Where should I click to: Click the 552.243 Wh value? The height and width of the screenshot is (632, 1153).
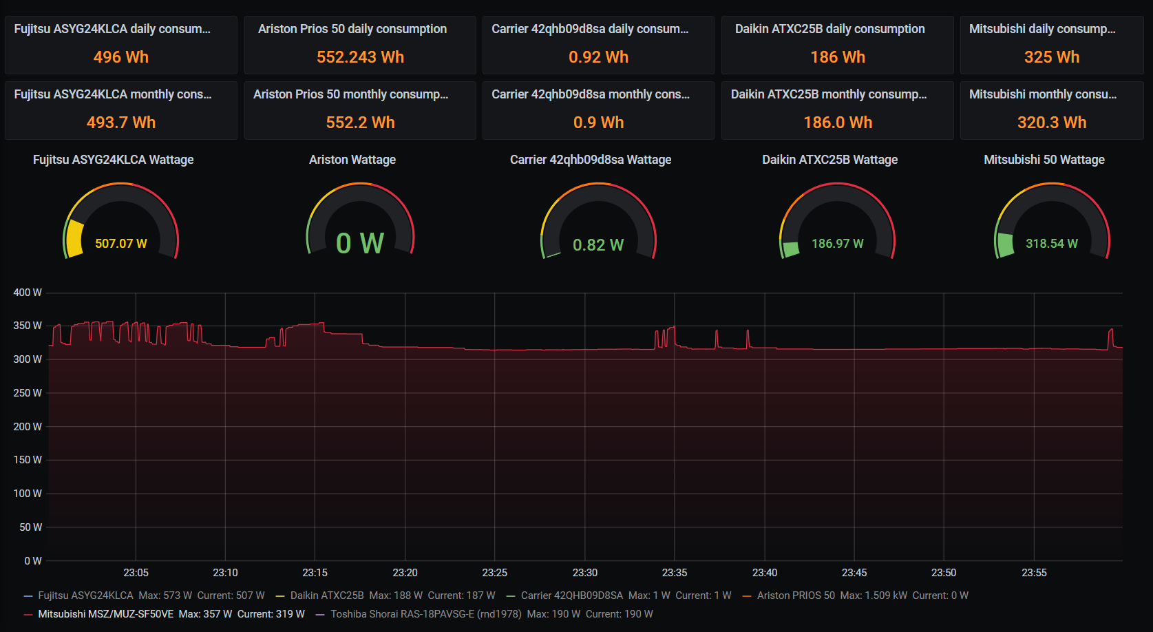[360, 57]
